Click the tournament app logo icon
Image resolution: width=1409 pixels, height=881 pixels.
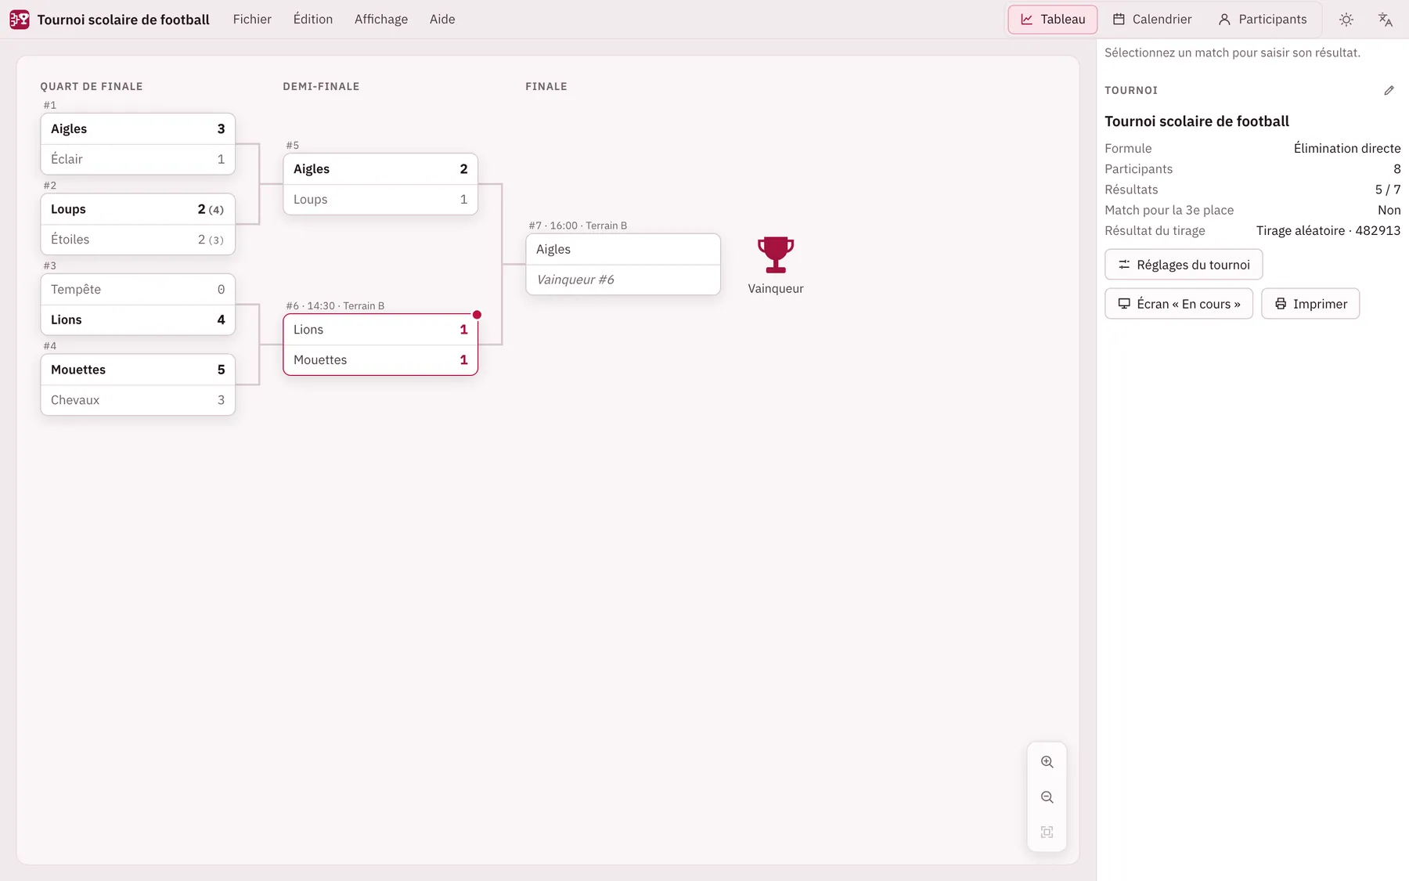click(x=20, y=20)
